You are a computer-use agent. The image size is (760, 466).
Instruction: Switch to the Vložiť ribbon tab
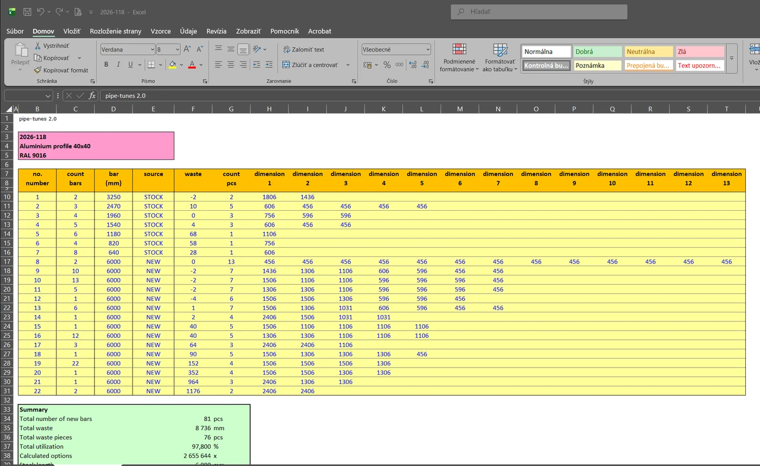tap(72, 31)
